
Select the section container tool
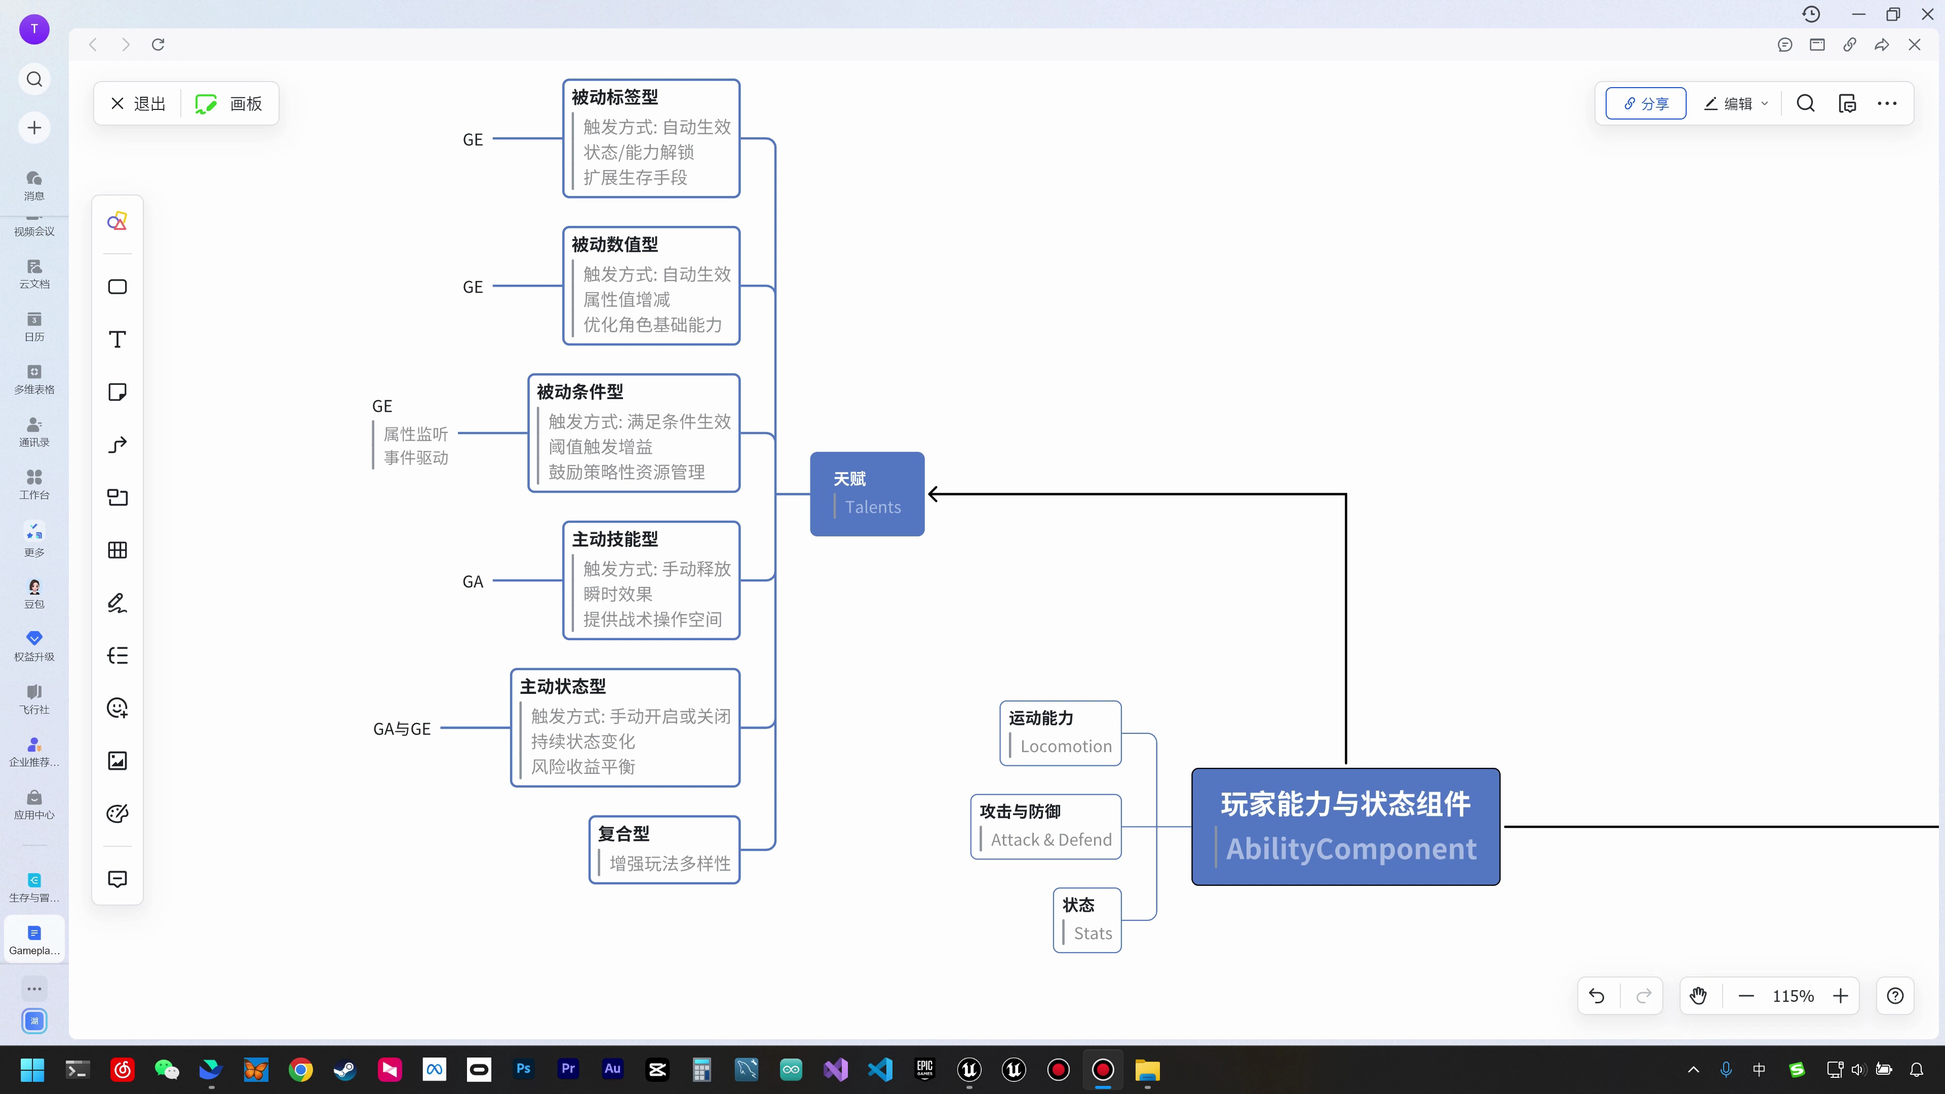click(x=117, y=497)
